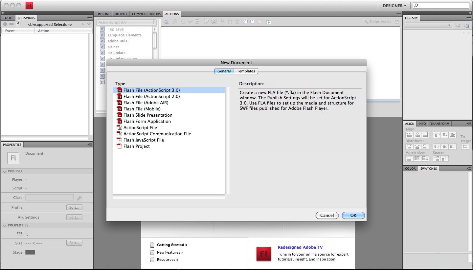
Task: Click the Auto format icon in Actions toolbar
Action: pyautogui.click(x=197, y=22)
